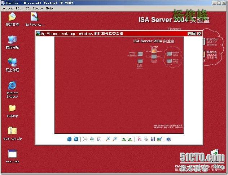Open My Documents desktop icon
The image size is (228, 175).
12,19
